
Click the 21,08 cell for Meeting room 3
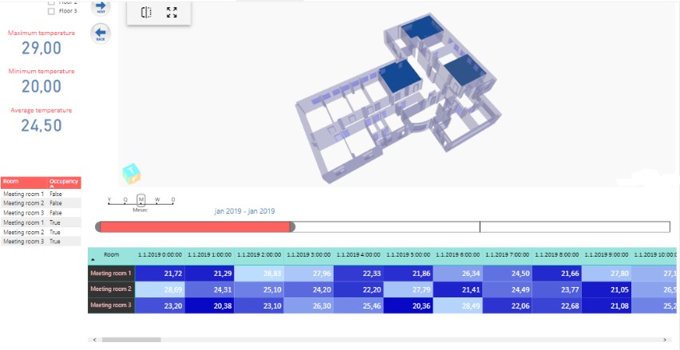[607, 306]
